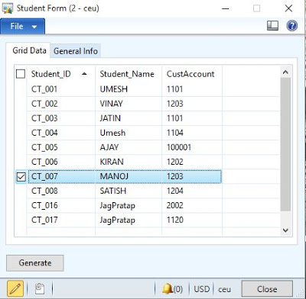Click CustAccount 100001 value
The height and width of the screenshot is (299, 306).
pos(179,147)
